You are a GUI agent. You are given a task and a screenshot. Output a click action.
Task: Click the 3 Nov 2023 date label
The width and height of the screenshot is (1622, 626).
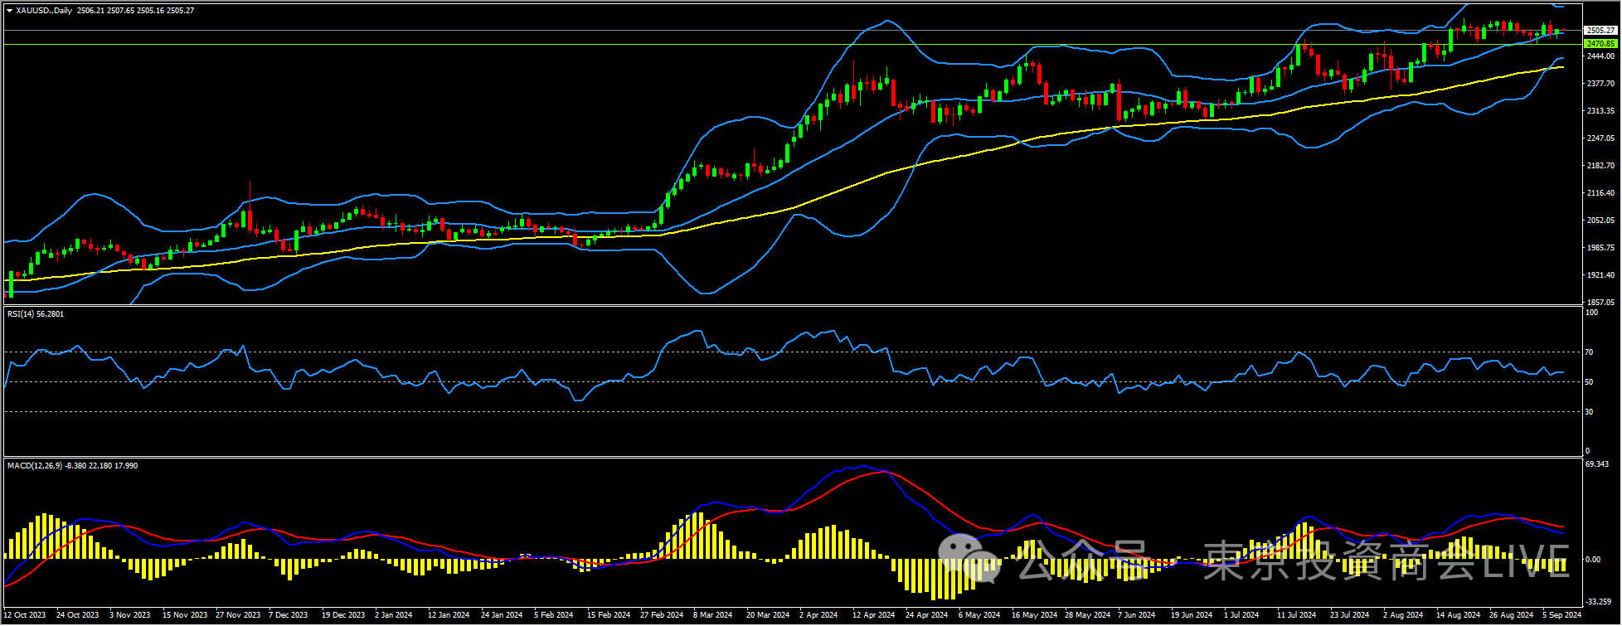click(x=130, y=615)
